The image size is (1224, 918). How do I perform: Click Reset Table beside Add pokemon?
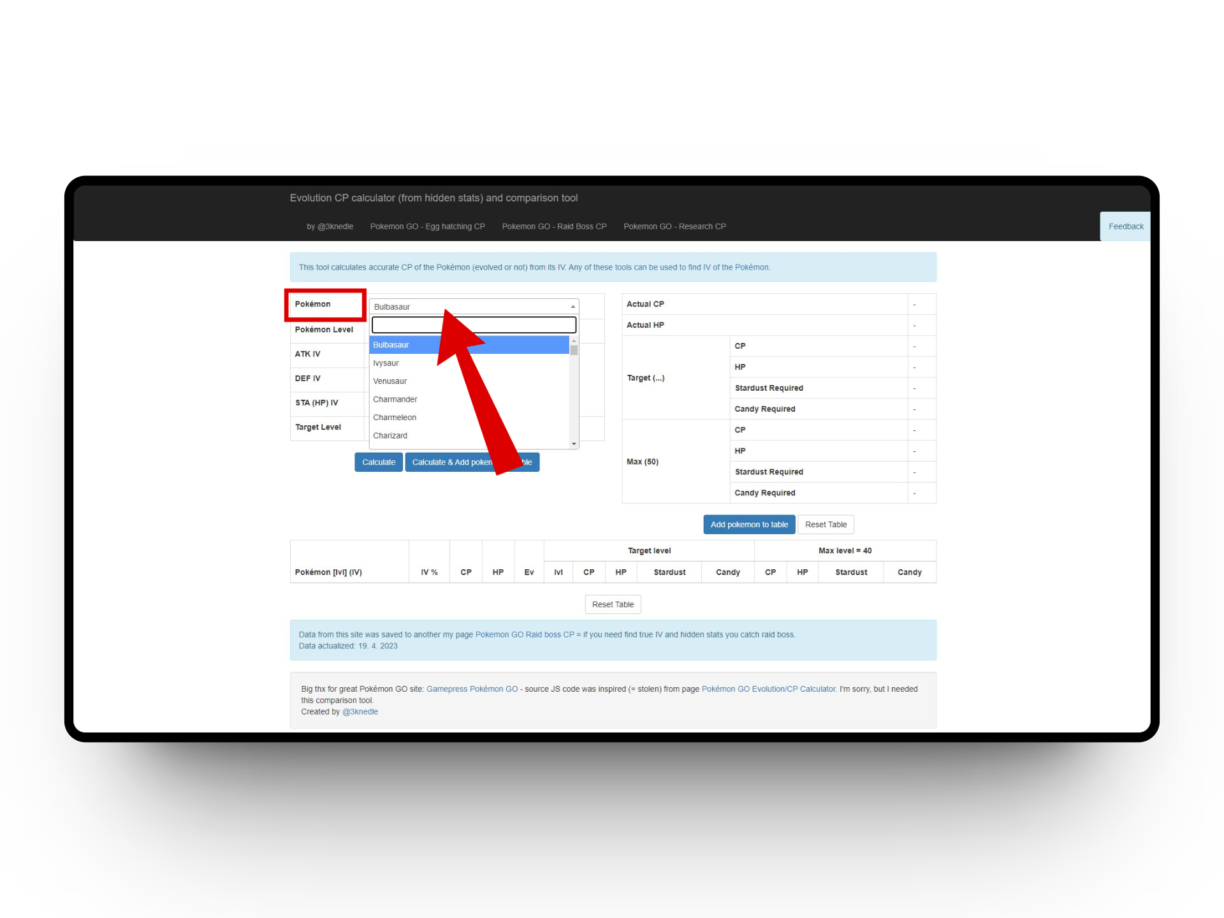tap(826, 525)
